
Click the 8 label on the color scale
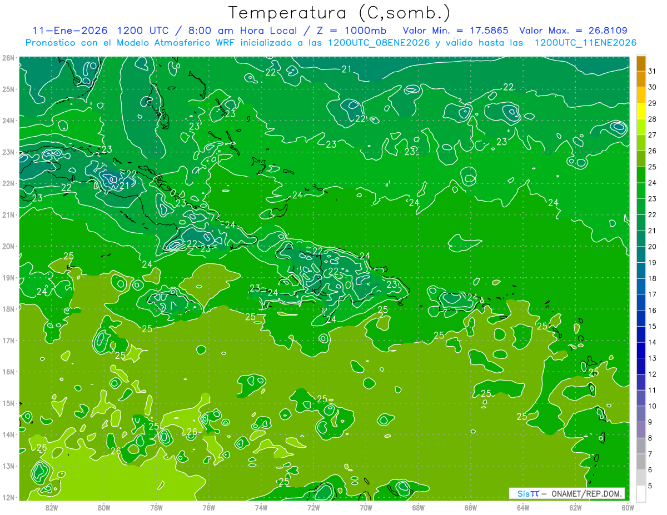point(651,438)
